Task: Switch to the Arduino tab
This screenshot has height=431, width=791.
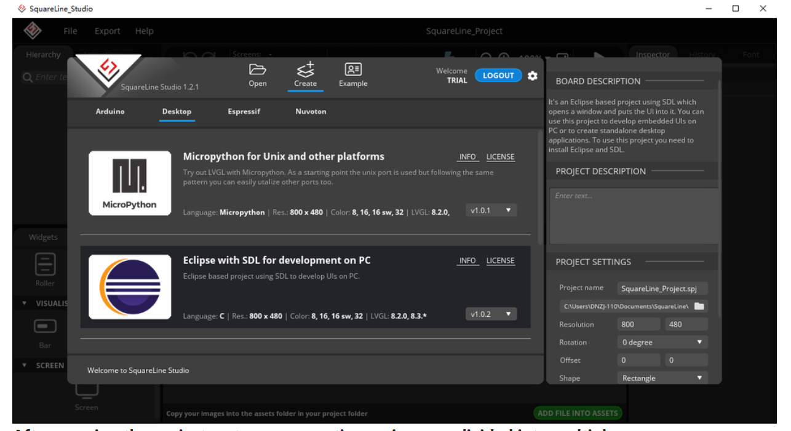Action: [110, 111]
